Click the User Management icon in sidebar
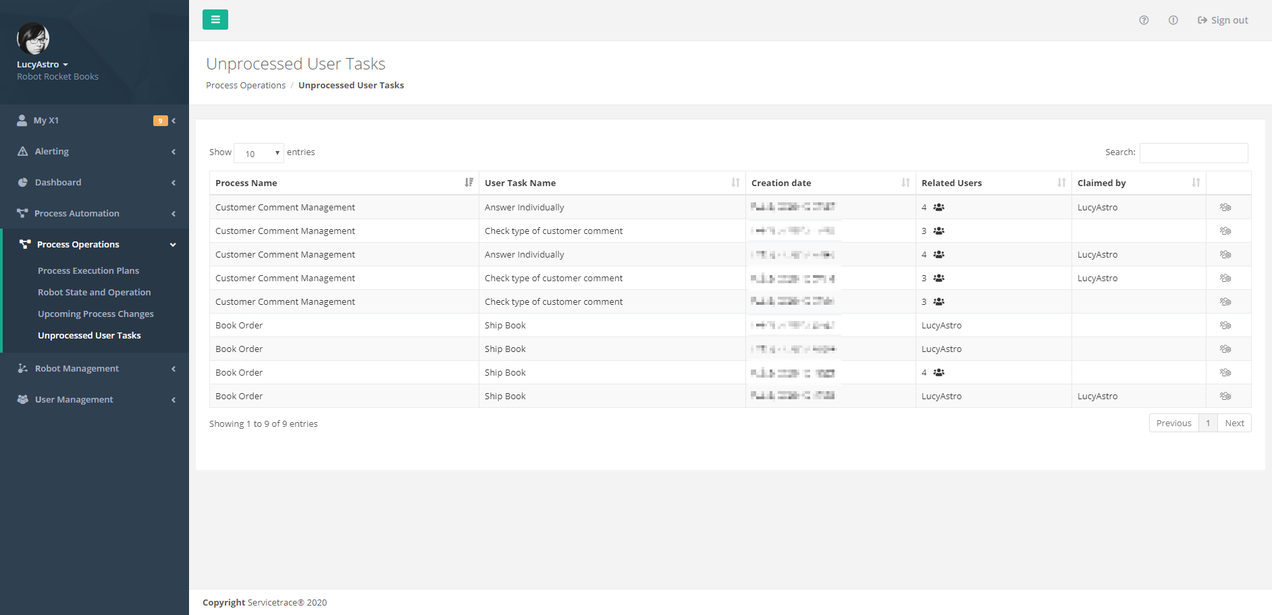 (x=22, y=399)
